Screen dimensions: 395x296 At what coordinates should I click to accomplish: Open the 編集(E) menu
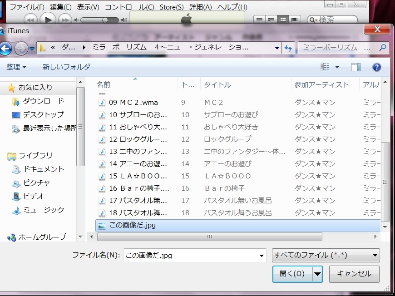pyautogui.click(x=61, y=7)
